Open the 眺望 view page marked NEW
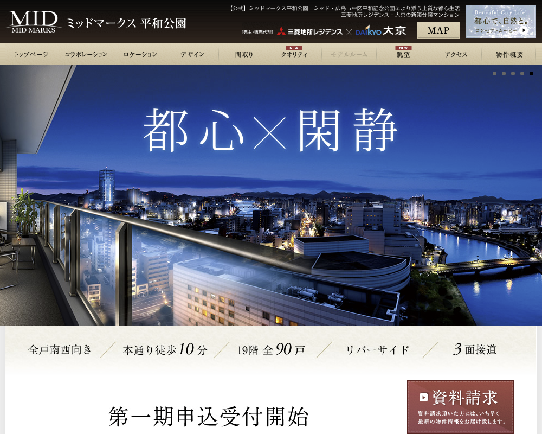Image resolution: width=542 pixels, height=434 pixels. click(403, 54)
